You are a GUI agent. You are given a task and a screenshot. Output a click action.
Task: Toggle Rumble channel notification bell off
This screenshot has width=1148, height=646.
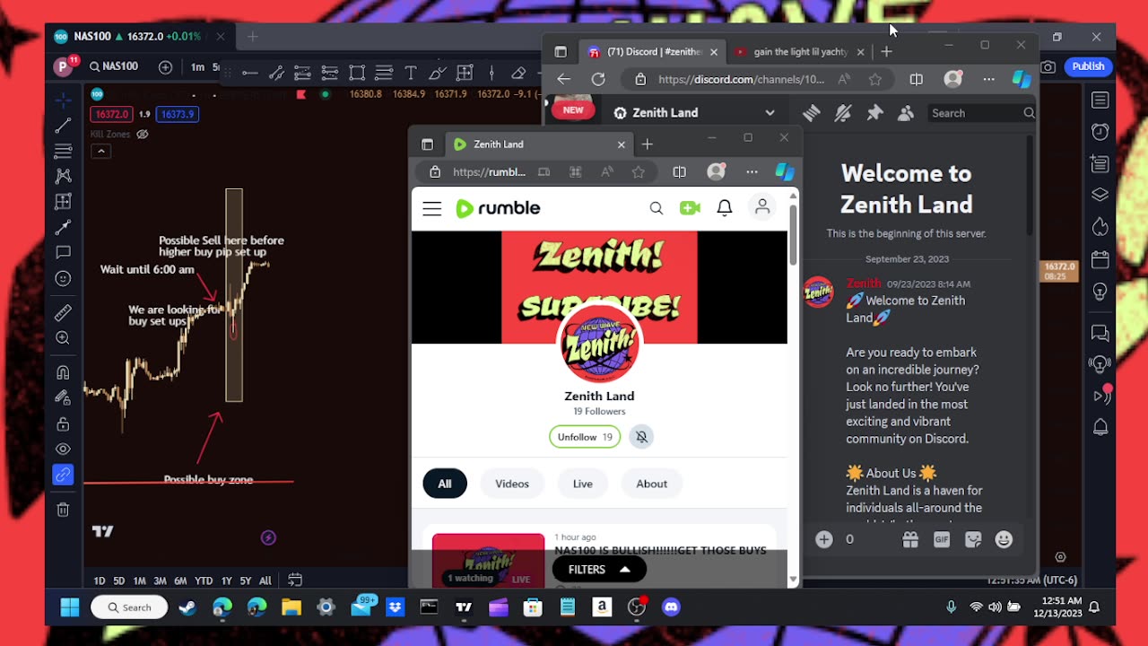click(641, 437)
